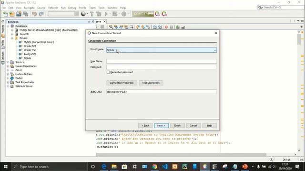Expand the Java DB node
Viewport: 305px width, 171px height.
[12, 34]
